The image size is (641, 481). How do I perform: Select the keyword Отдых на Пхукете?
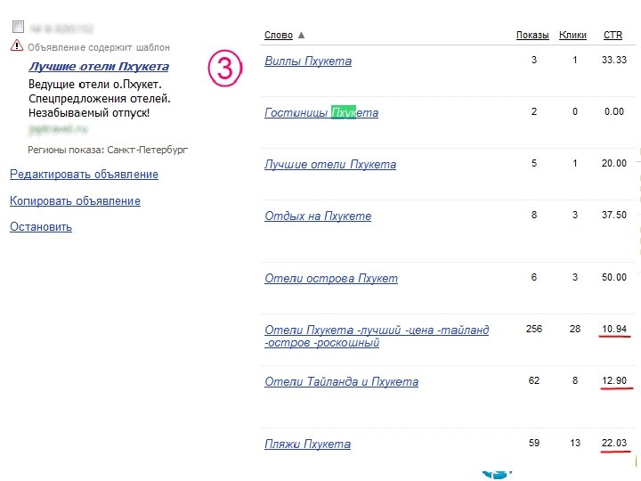[318, 216]
